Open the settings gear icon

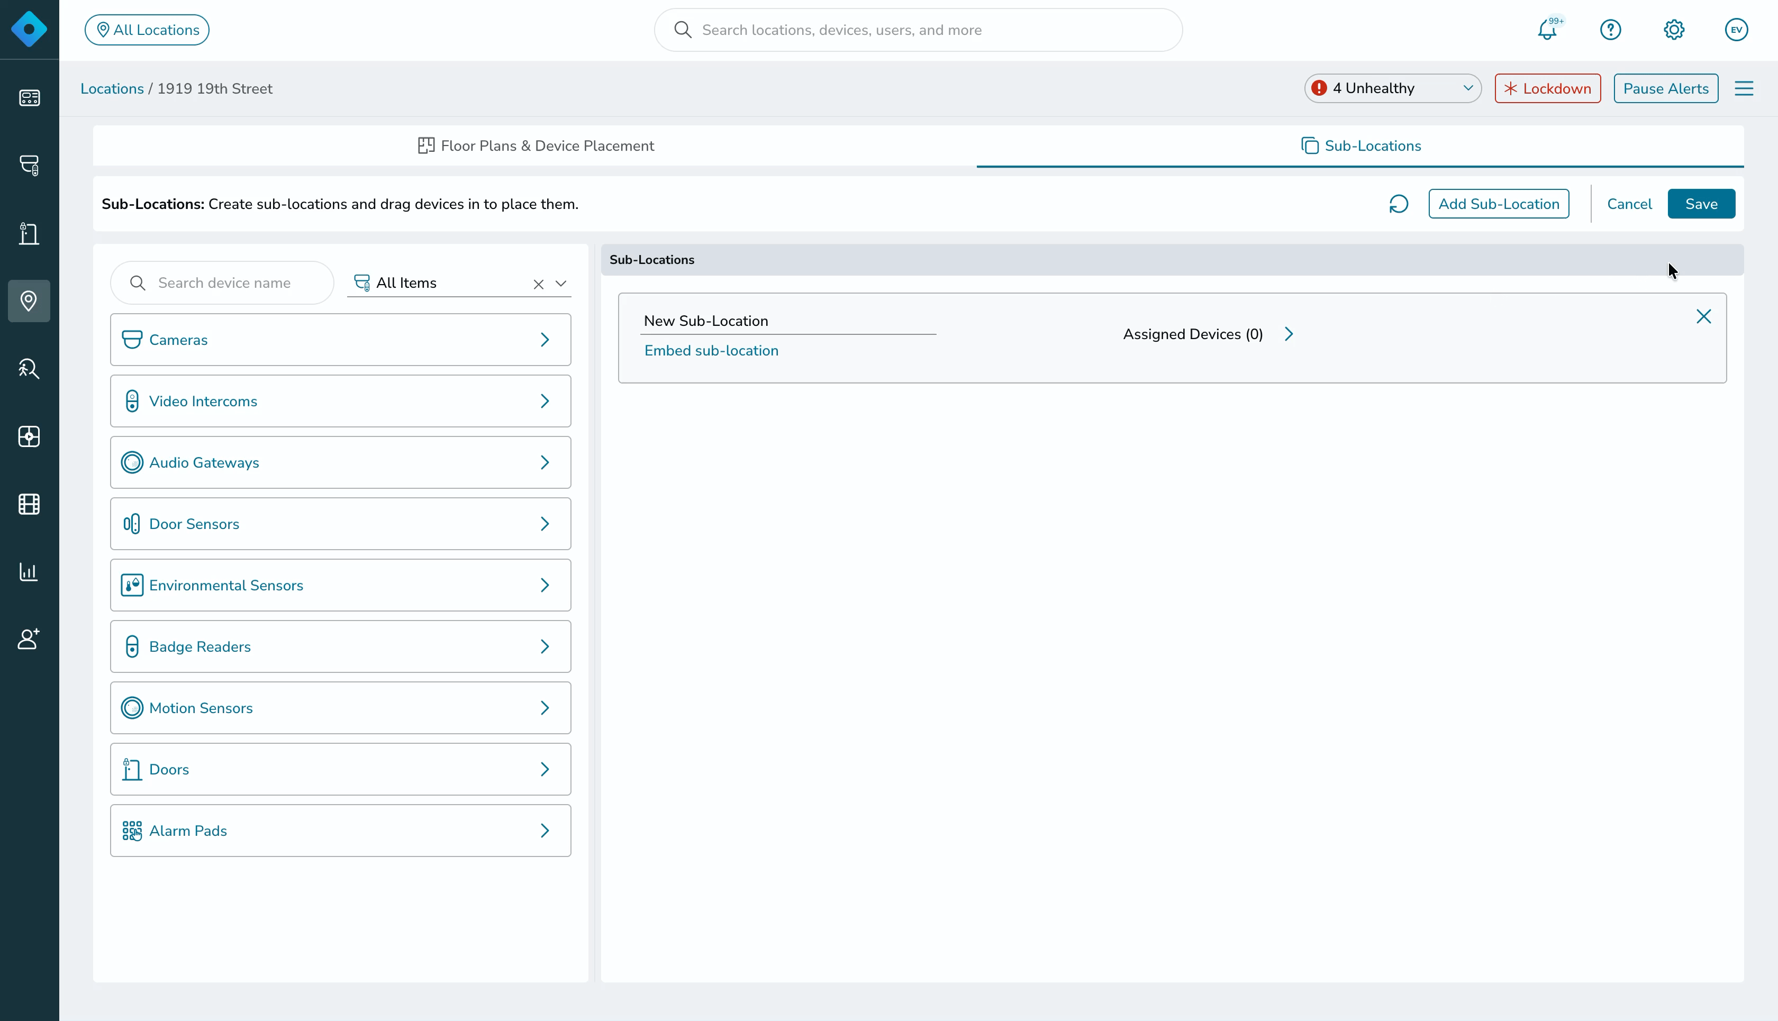click(x=1674, y=30)
